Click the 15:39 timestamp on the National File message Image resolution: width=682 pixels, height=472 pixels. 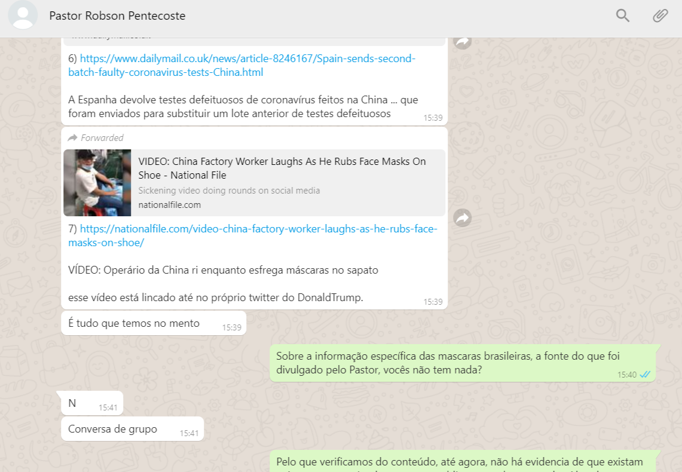pyautogui.click(x=433, y=302)
